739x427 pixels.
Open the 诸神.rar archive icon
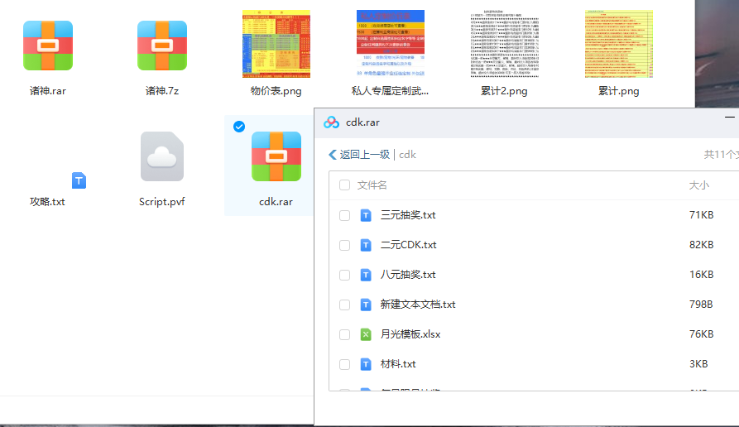[47, 46]
